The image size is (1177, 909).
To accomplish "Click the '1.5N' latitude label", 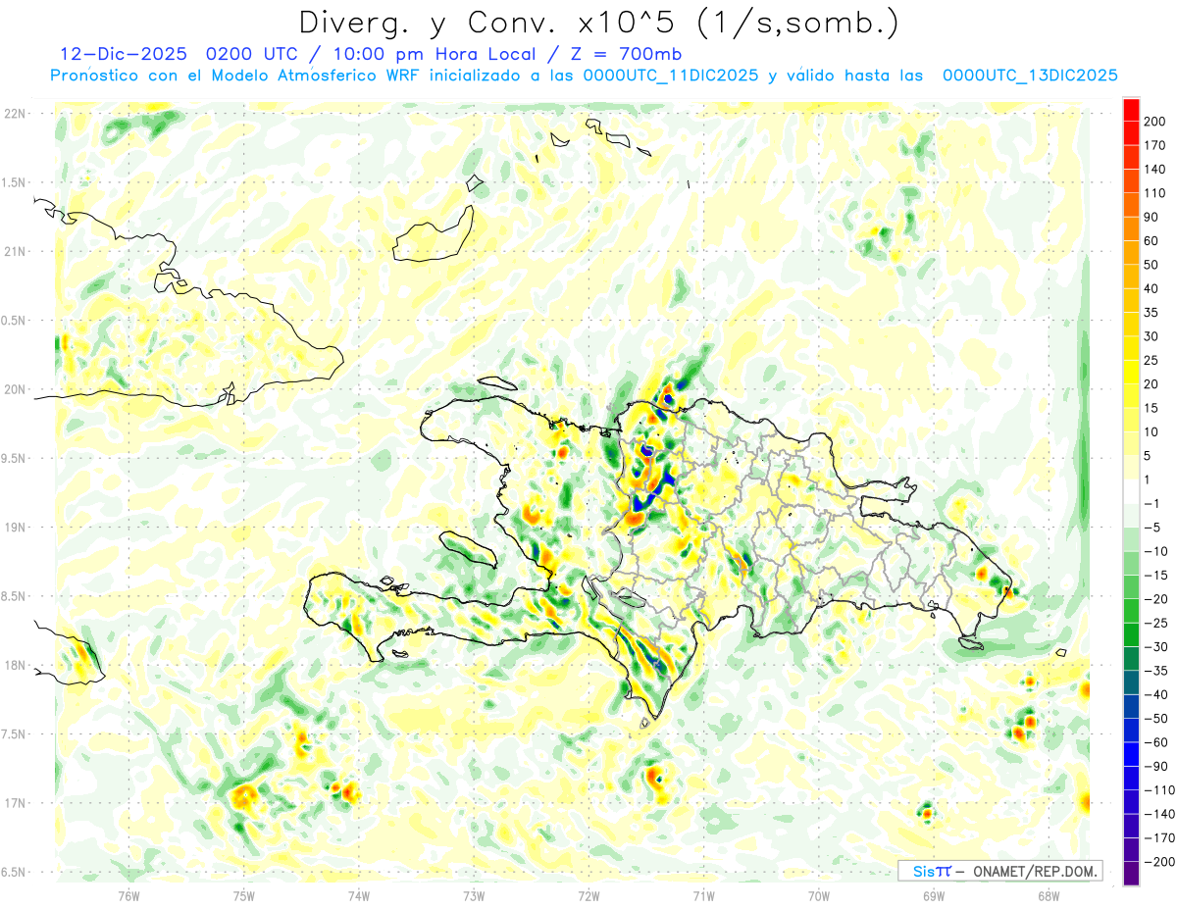I will coord(14,182).
